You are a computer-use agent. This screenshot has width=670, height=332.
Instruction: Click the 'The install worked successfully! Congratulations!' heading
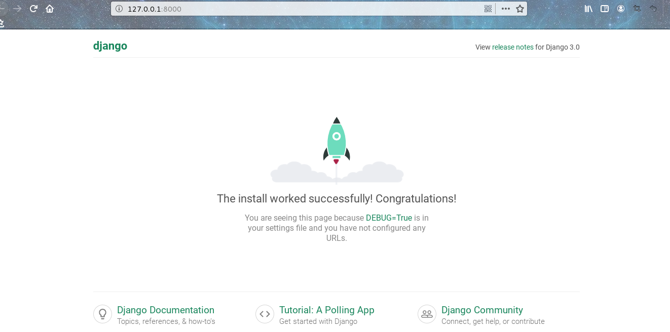pos(337,198)
